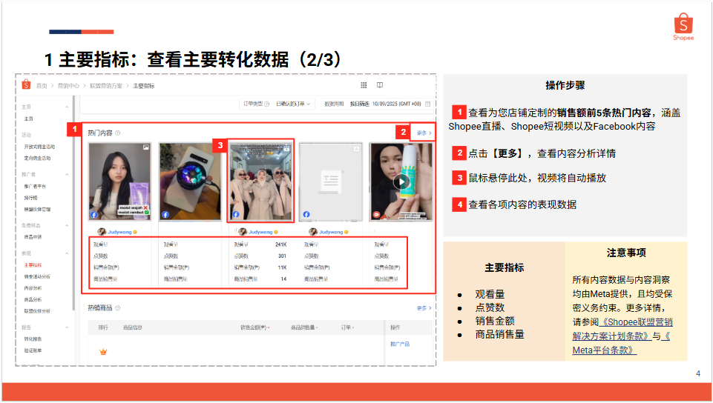
Task: Click 更多 beside 热销商品
Action: (424, 308)
